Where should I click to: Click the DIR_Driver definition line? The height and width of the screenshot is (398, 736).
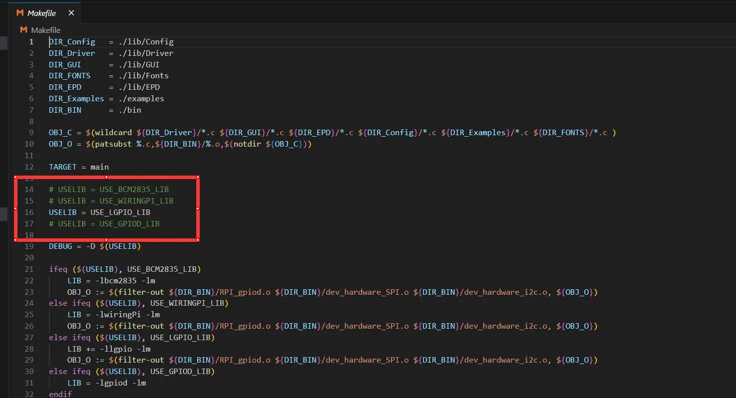[x=111, y=53]
